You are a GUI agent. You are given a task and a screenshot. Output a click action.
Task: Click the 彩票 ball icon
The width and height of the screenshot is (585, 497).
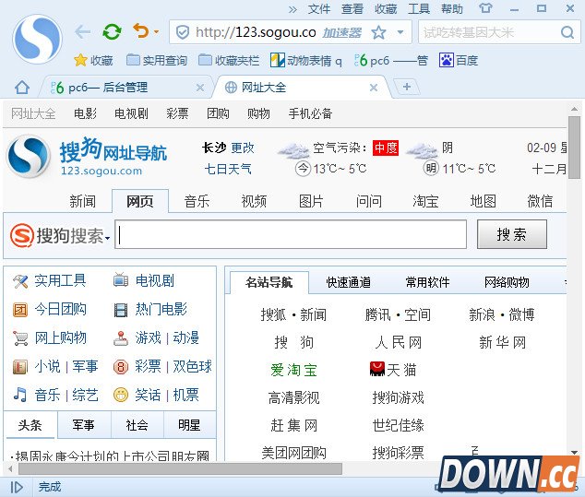pyautogui.click(x=121, y=367)
